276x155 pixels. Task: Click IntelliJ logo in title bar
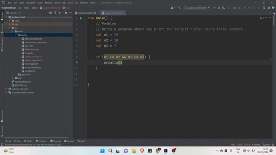3,3
